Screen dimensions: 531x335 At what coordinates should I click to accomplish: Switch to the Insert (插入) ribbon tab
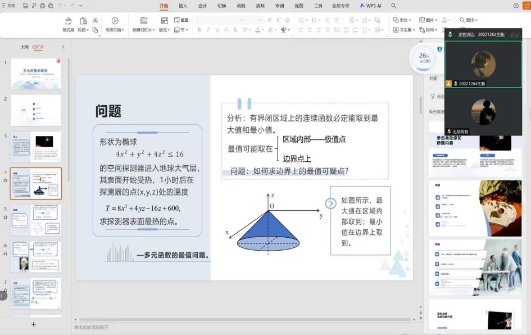tap(183, 6)
